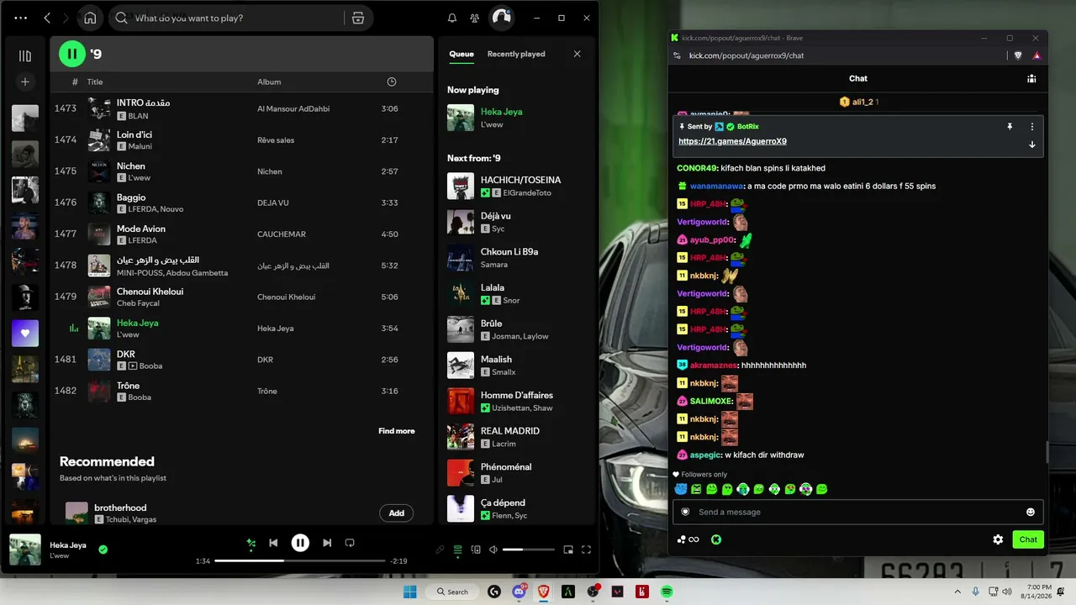Skip to the next track
Screen dimensions: 1076x605
point(327,543)
